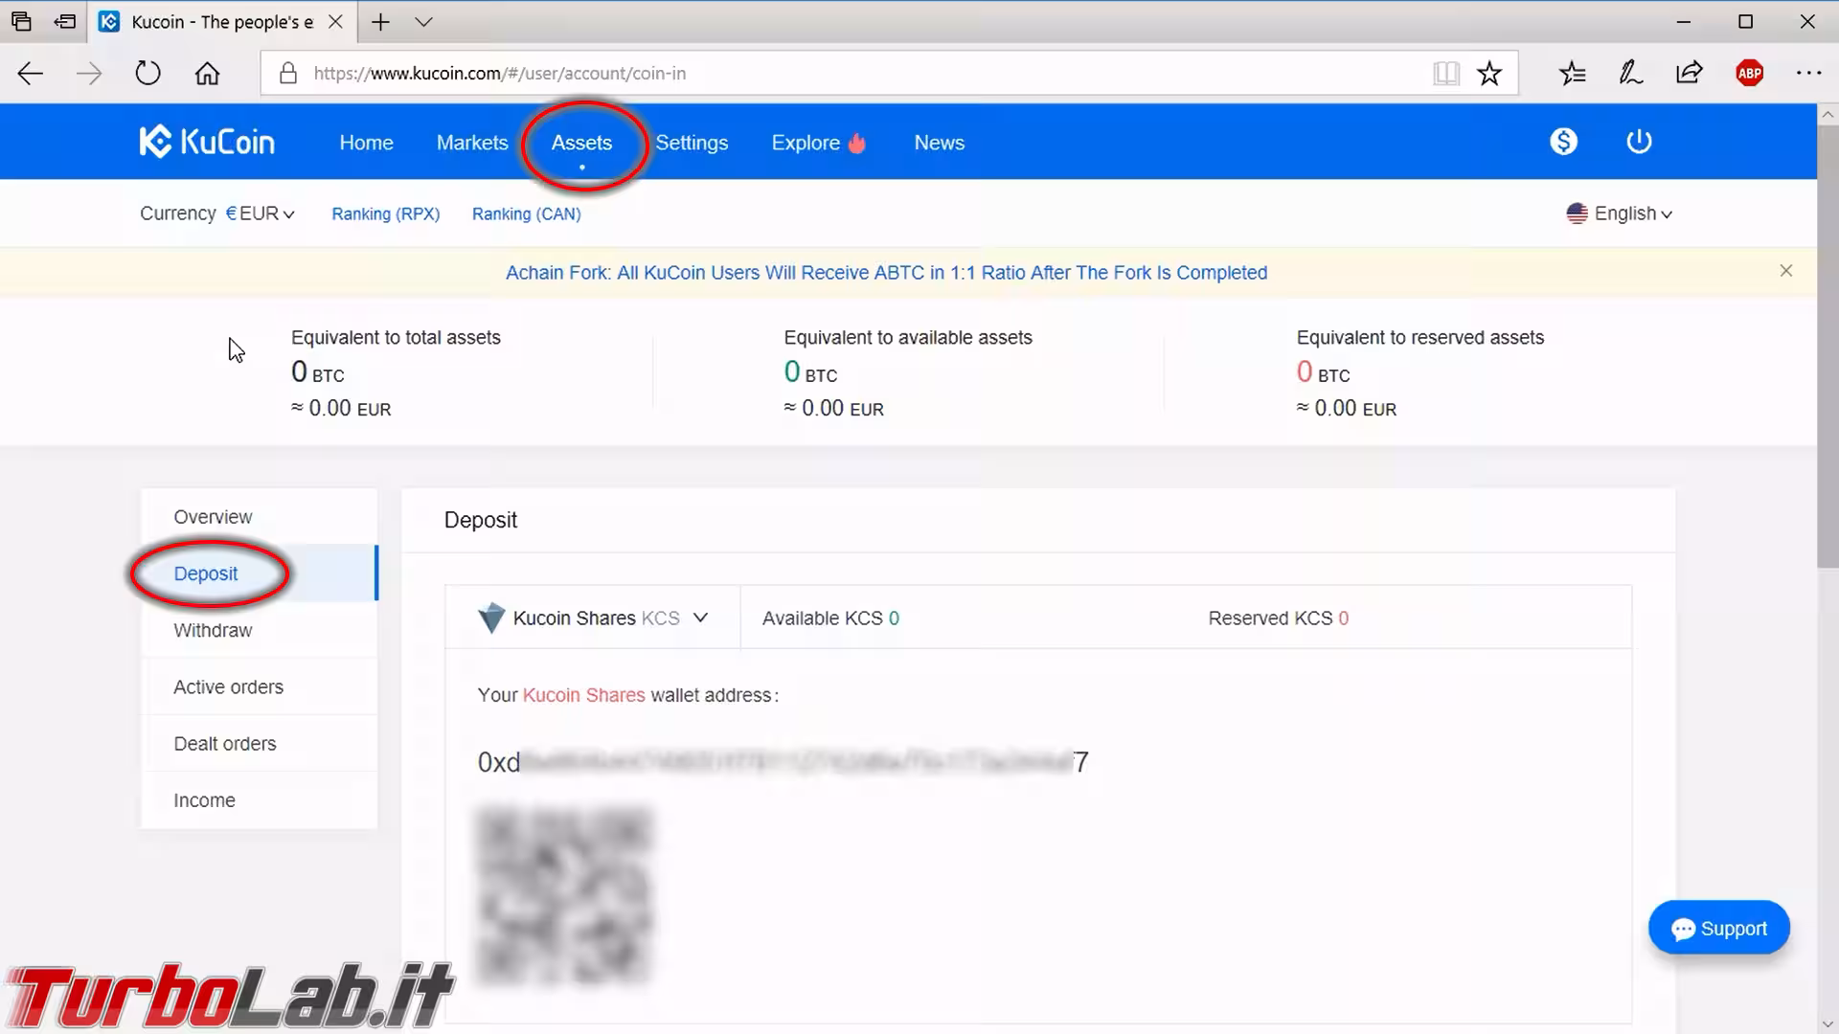Click the browser share icon
Image resolution: width=1839 pixels, height=1034 pixels.
click(1689, 73)
